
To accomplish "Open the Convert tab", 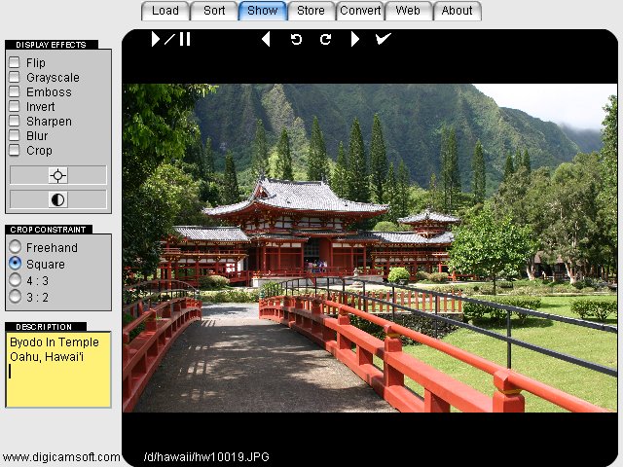I will click(359, 11).
